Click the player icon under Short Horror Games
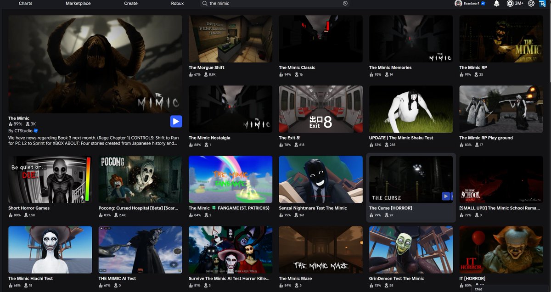This screenshot has height=292, width=551. tap(26, 215)
